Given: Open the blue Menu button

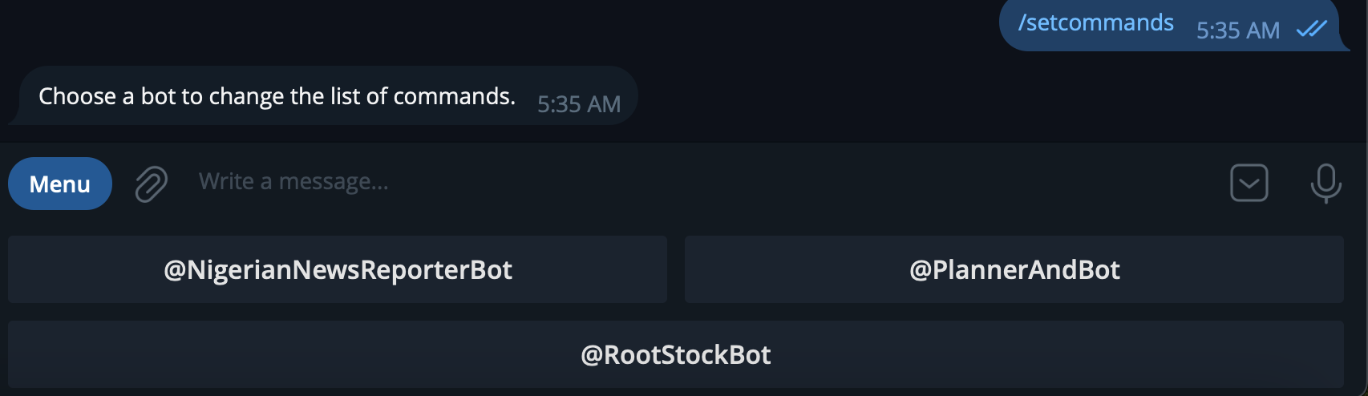Looking at the screenshot, I should [x=60, y=184].
